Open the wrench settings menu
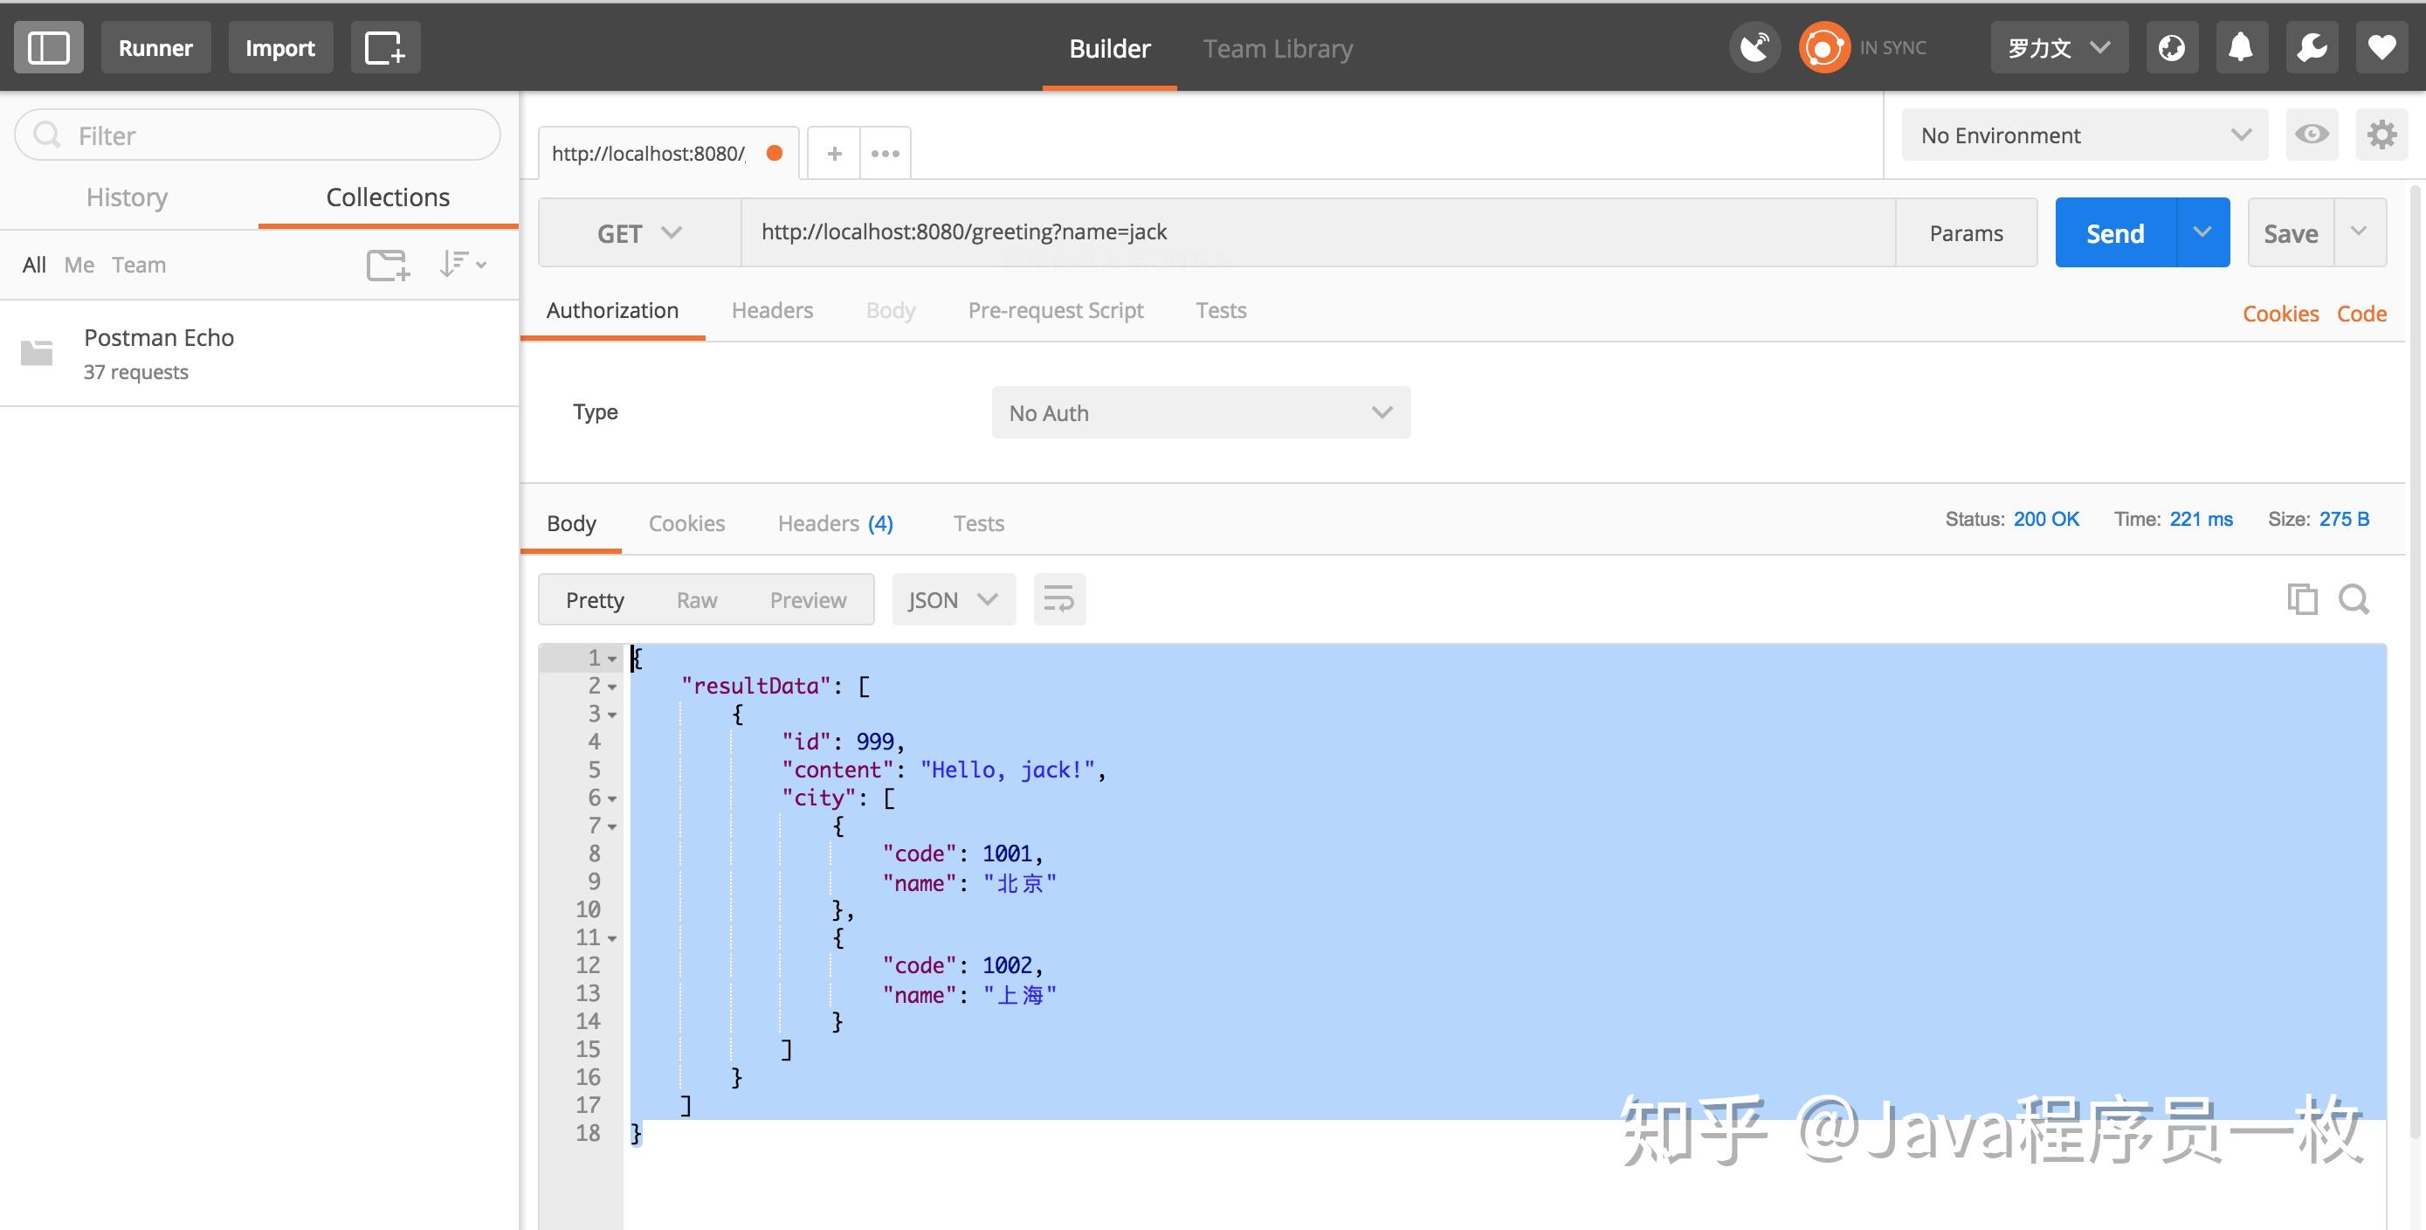Image resolution: width=2426 pixels, height=1230 pixels. coord(2312,47)
